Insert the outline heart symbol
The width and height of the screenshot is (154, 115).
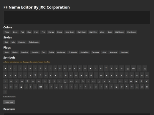[50, 68]
